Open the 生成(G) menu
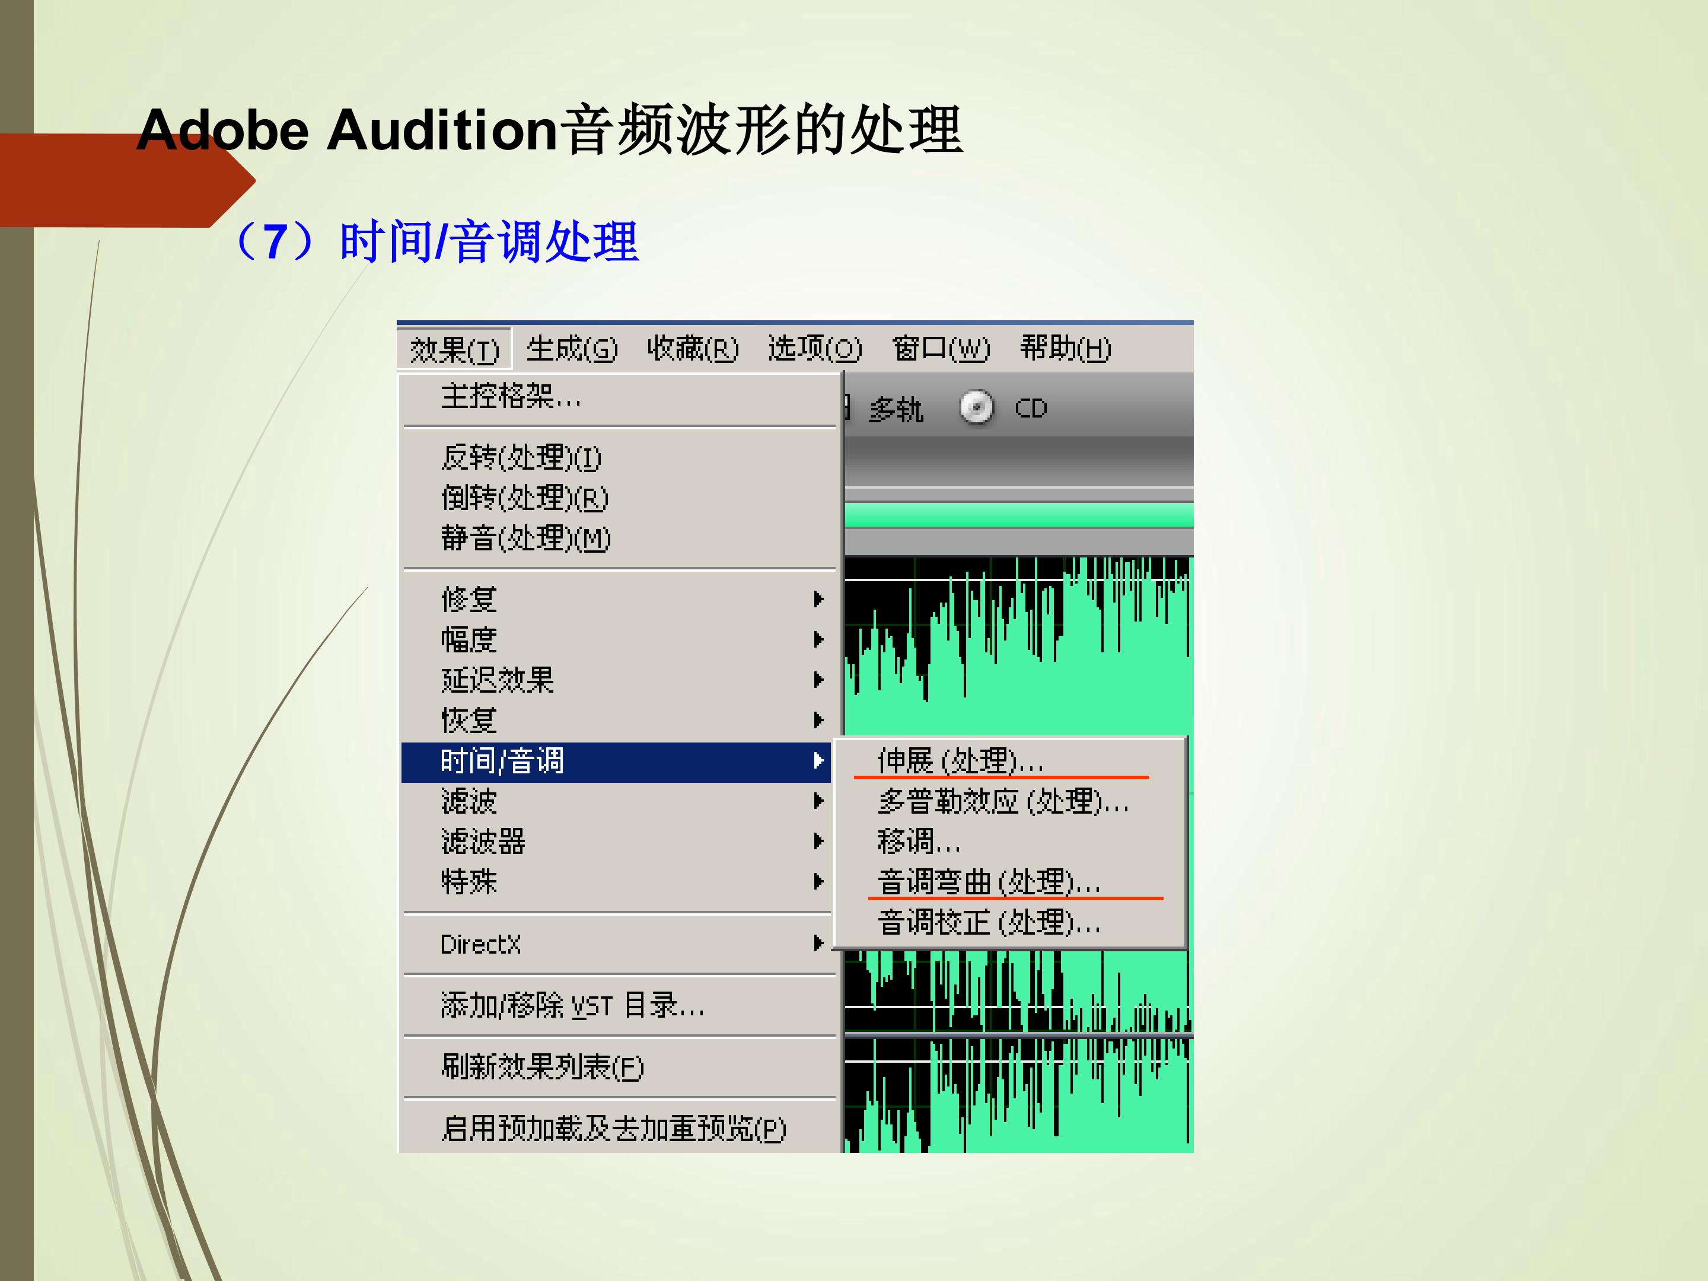The image size is (1708, 1281). tap(572, 349)
